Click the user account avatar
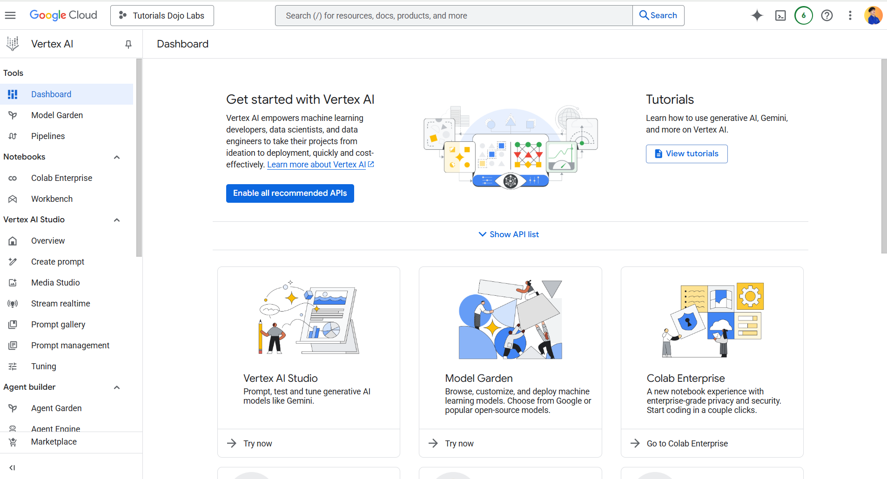 click(x=873, y=15)
